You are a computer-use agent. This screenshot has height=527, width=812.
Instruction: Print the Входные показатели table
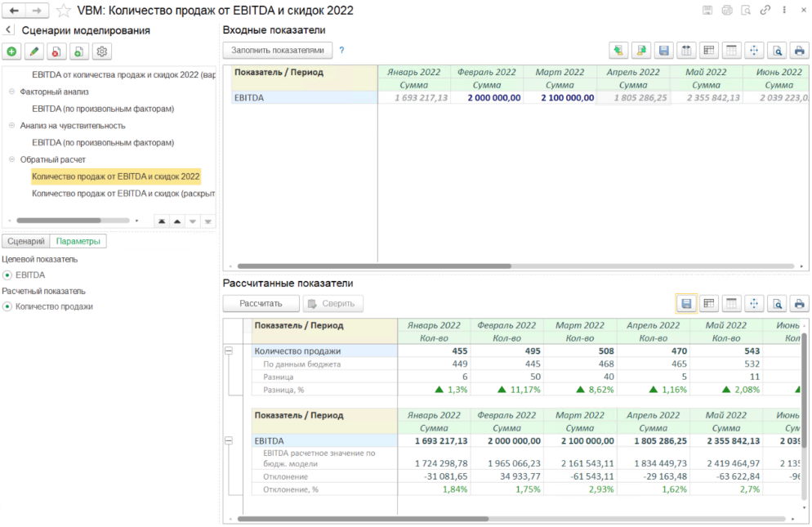coord(800,51)
